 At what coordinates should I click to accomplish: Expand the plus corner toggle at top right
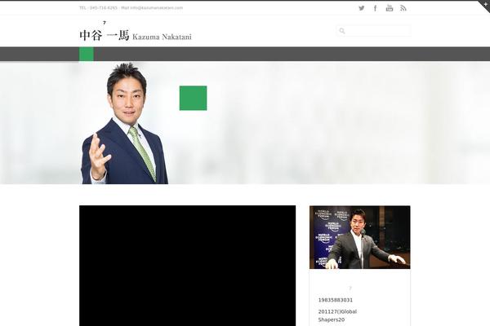click(485, 4)
